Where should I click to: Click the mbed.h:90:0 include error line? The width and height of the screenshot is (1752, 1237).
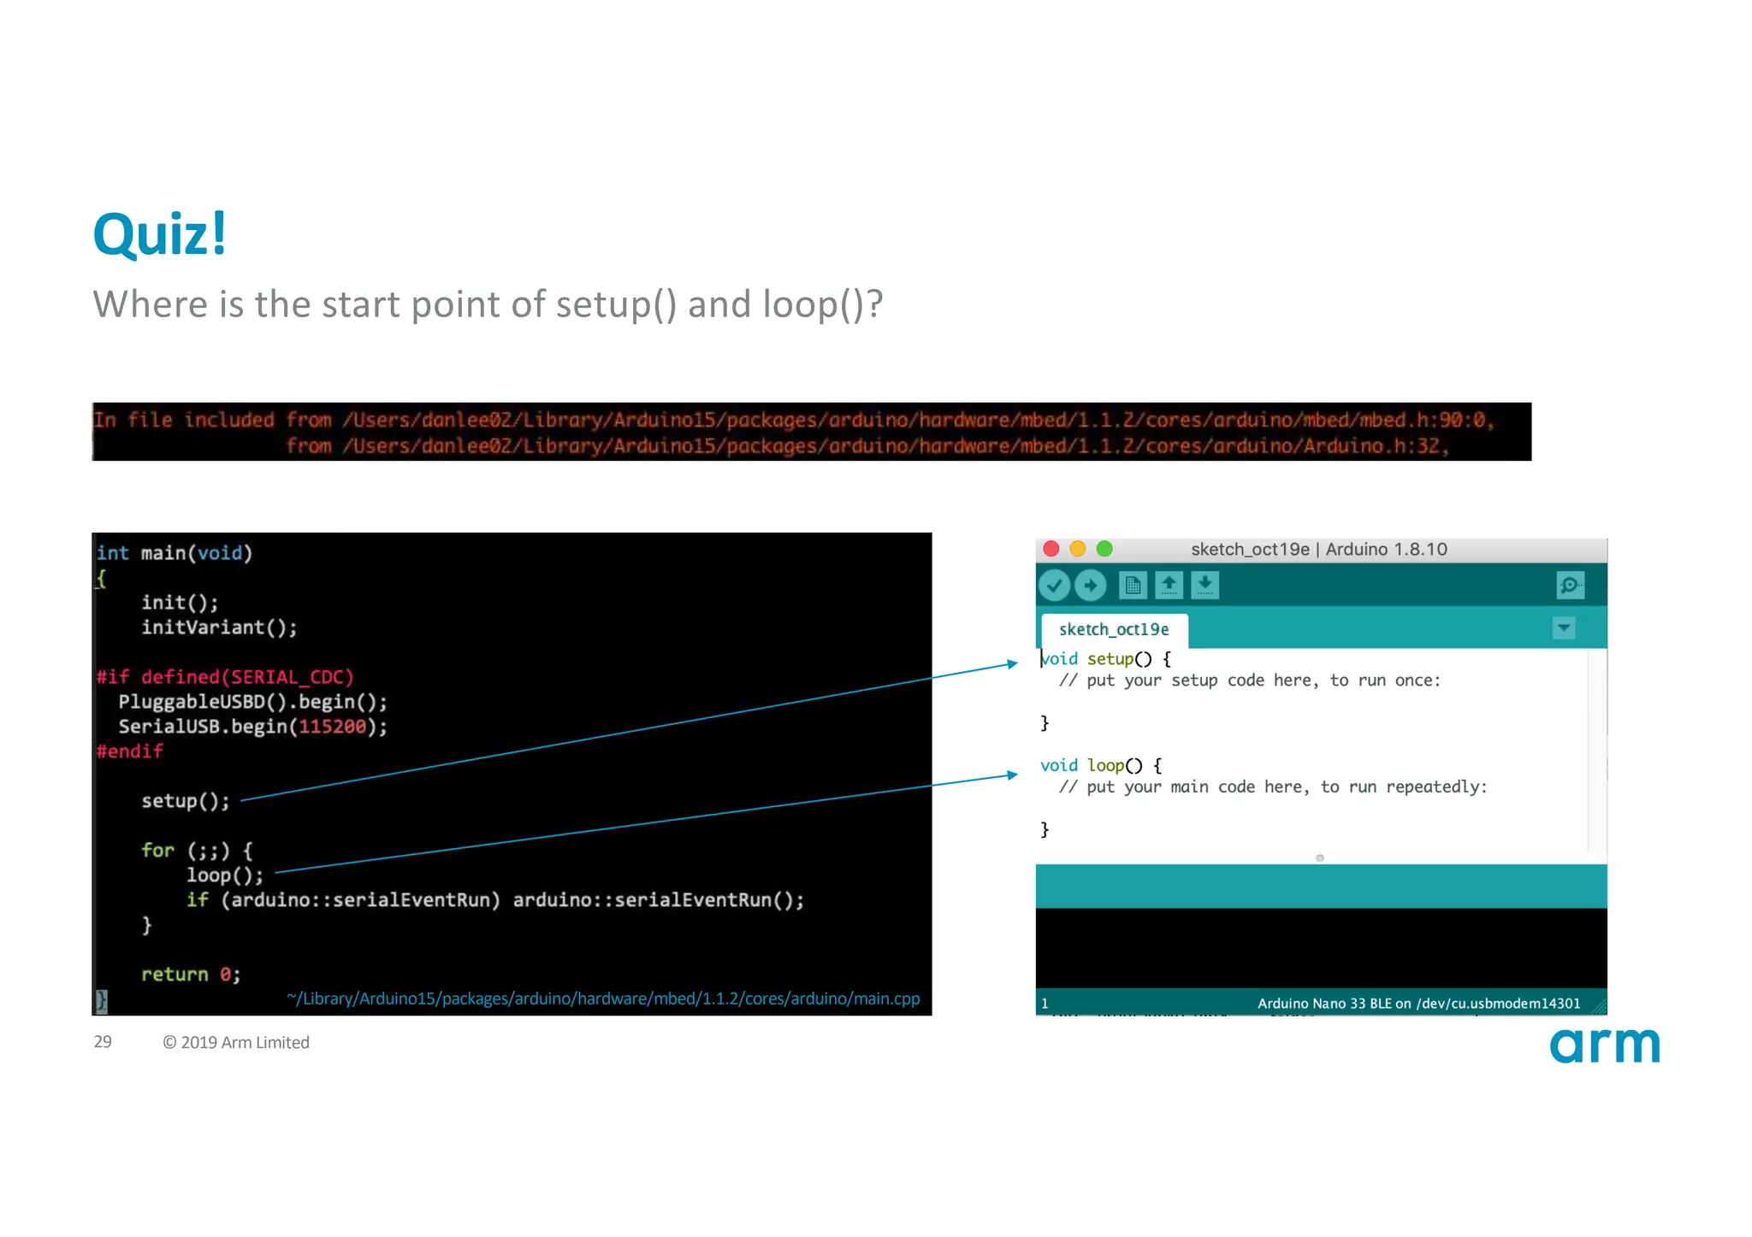point(794,420)
